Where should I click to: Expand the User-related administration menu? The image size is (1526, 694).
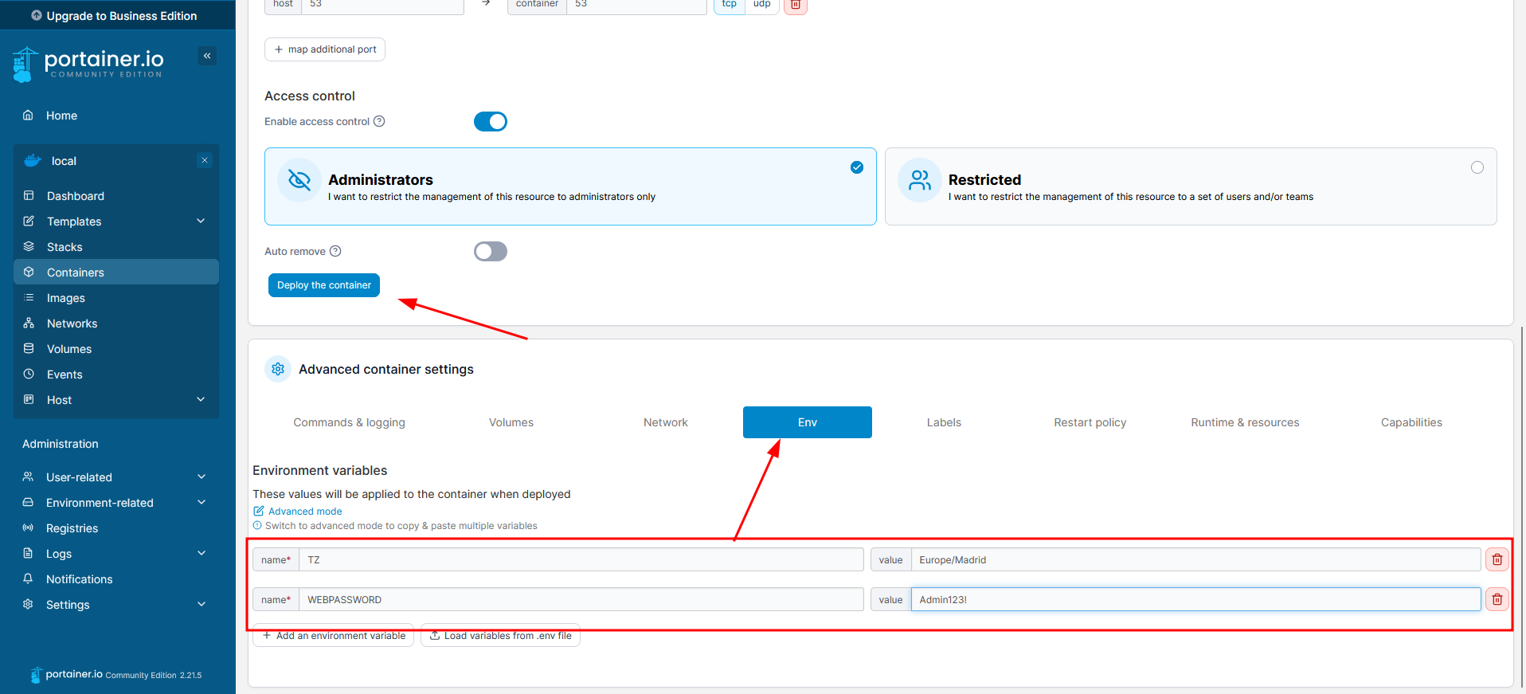click(x=201, y=476)
